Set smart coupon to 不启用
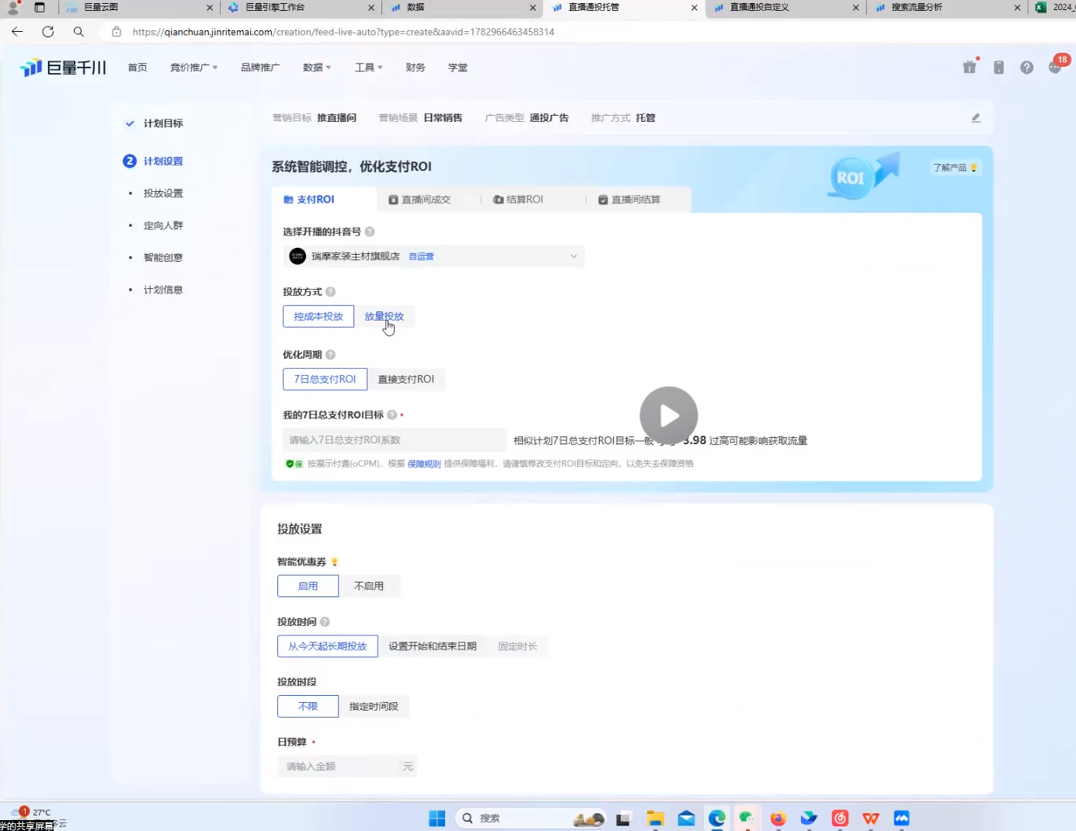The width and height of the screenshot is (1076, 831). 369,586
